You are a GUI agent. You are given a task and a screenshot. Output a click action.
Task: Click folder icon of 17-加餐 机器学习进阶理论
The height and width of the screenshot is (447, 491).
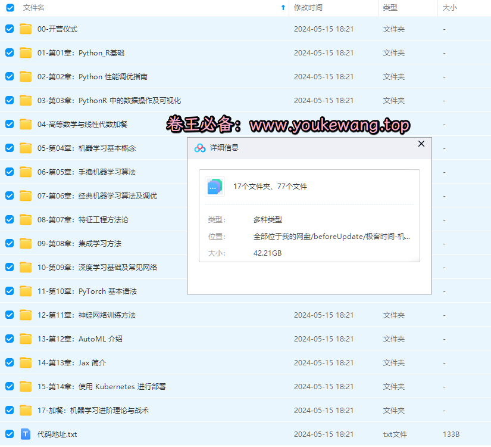pos(26,410)
